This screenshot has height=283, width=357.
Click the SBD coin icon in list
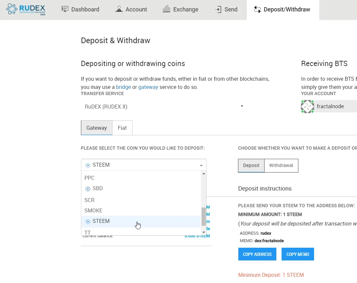tap(88, 189)
